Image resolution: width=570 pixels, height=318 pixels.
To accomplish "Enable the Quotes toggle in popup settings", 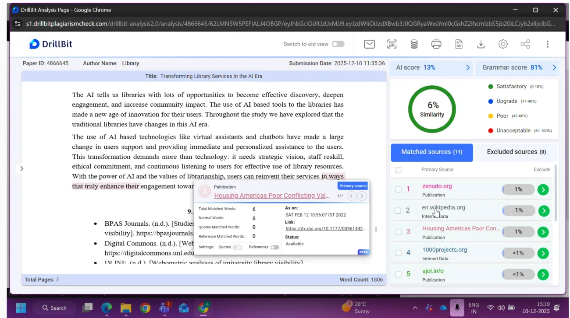I will tap(237, 247).
